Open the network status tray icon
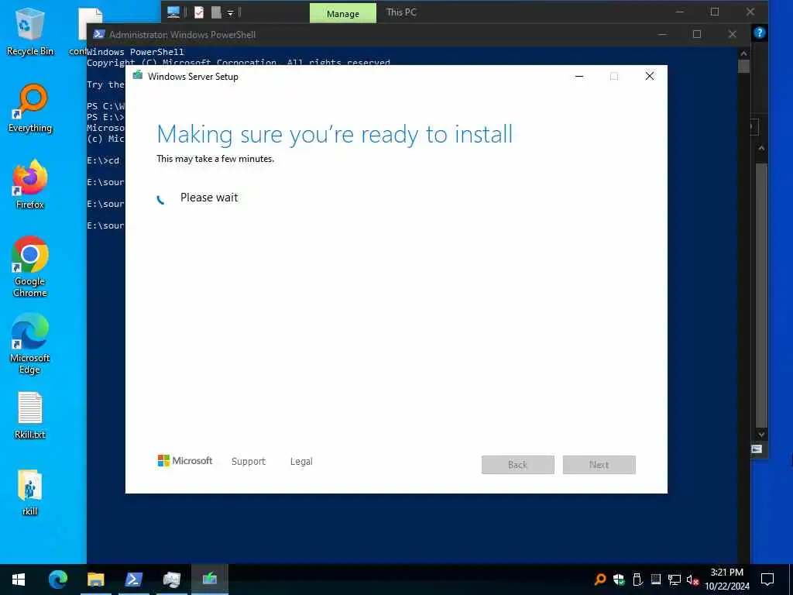 pos(675,580)
